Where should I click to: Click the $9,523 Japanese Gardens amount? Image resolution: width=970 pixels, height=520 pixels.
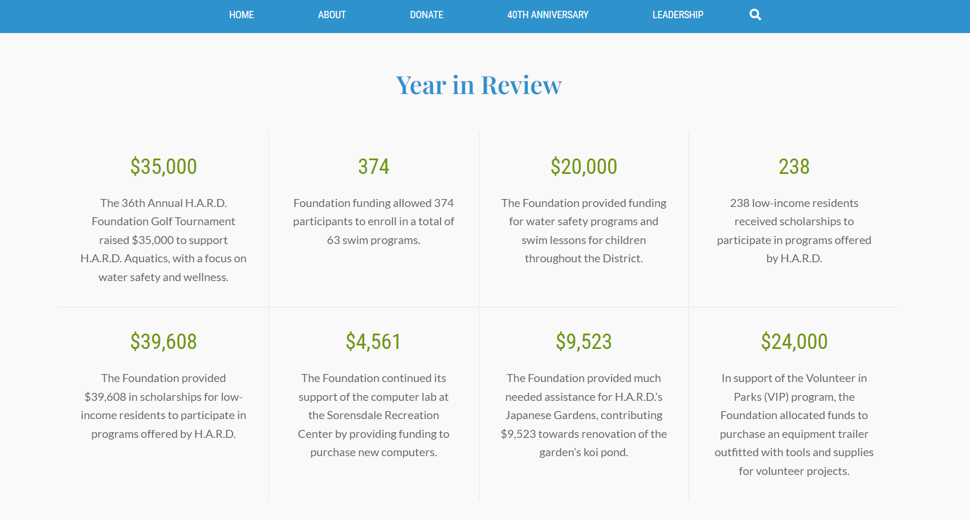point(584,342)
